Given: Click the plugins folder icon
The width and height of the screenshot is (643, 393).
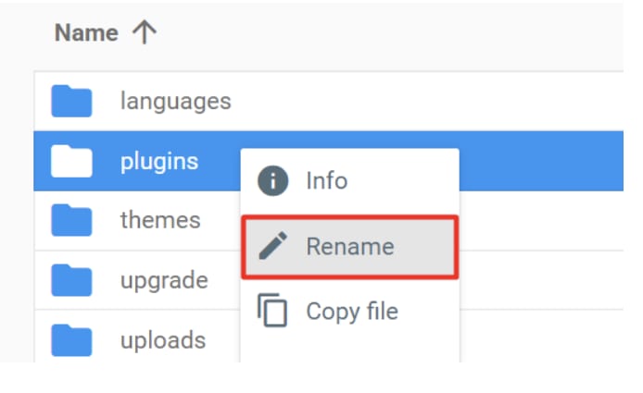Looking at the screenshot, I should [71, 162].
